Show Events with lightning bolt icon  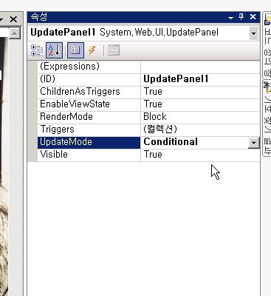(92, 50)
